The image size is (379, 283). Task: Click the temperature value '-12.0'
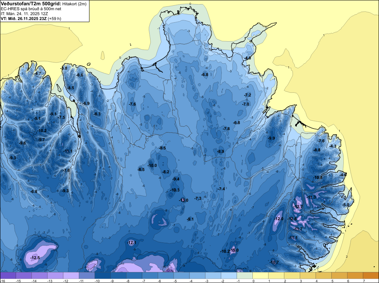click(x=279, y=219)
